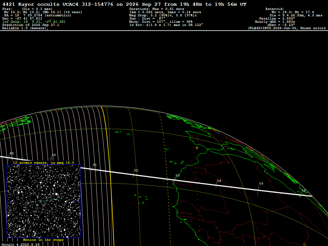Image resolution: width=328 pixels, height=246 pixels.
Task: Click the '12 arcmin square, to mag 16.0' label
Action: (44, 162)
